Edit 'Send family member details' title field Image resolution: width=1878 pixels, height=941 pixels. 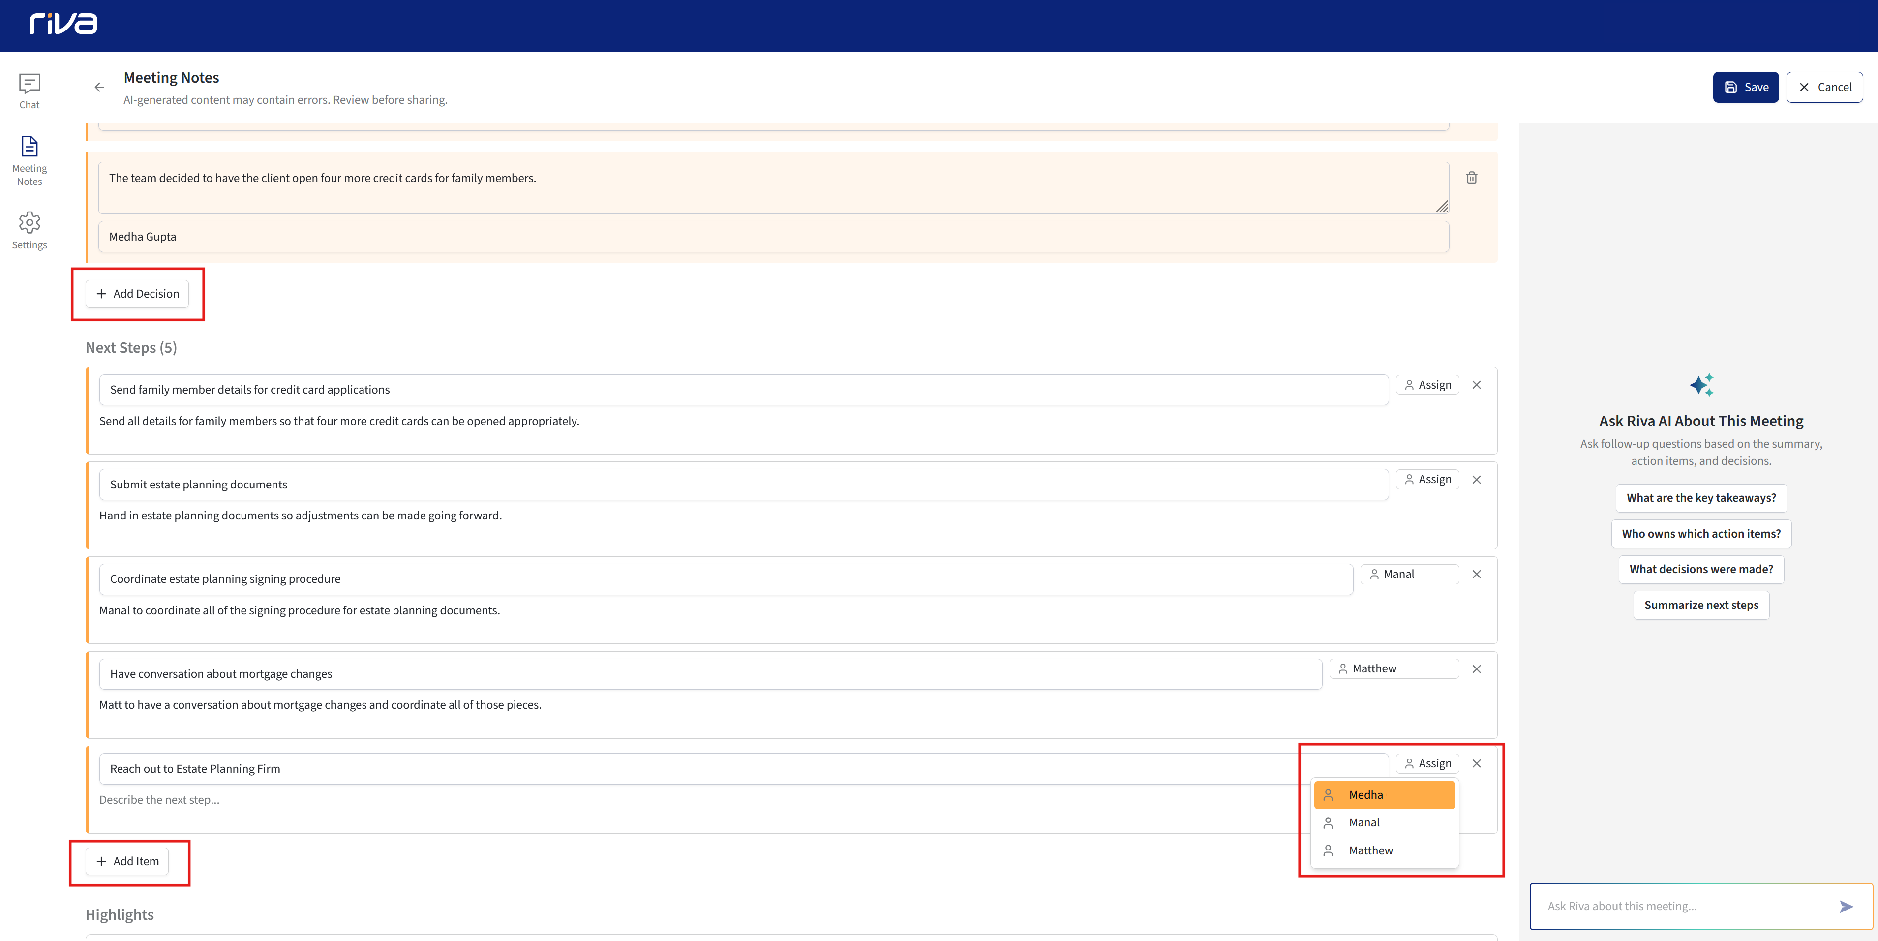(x=744, y=390)
